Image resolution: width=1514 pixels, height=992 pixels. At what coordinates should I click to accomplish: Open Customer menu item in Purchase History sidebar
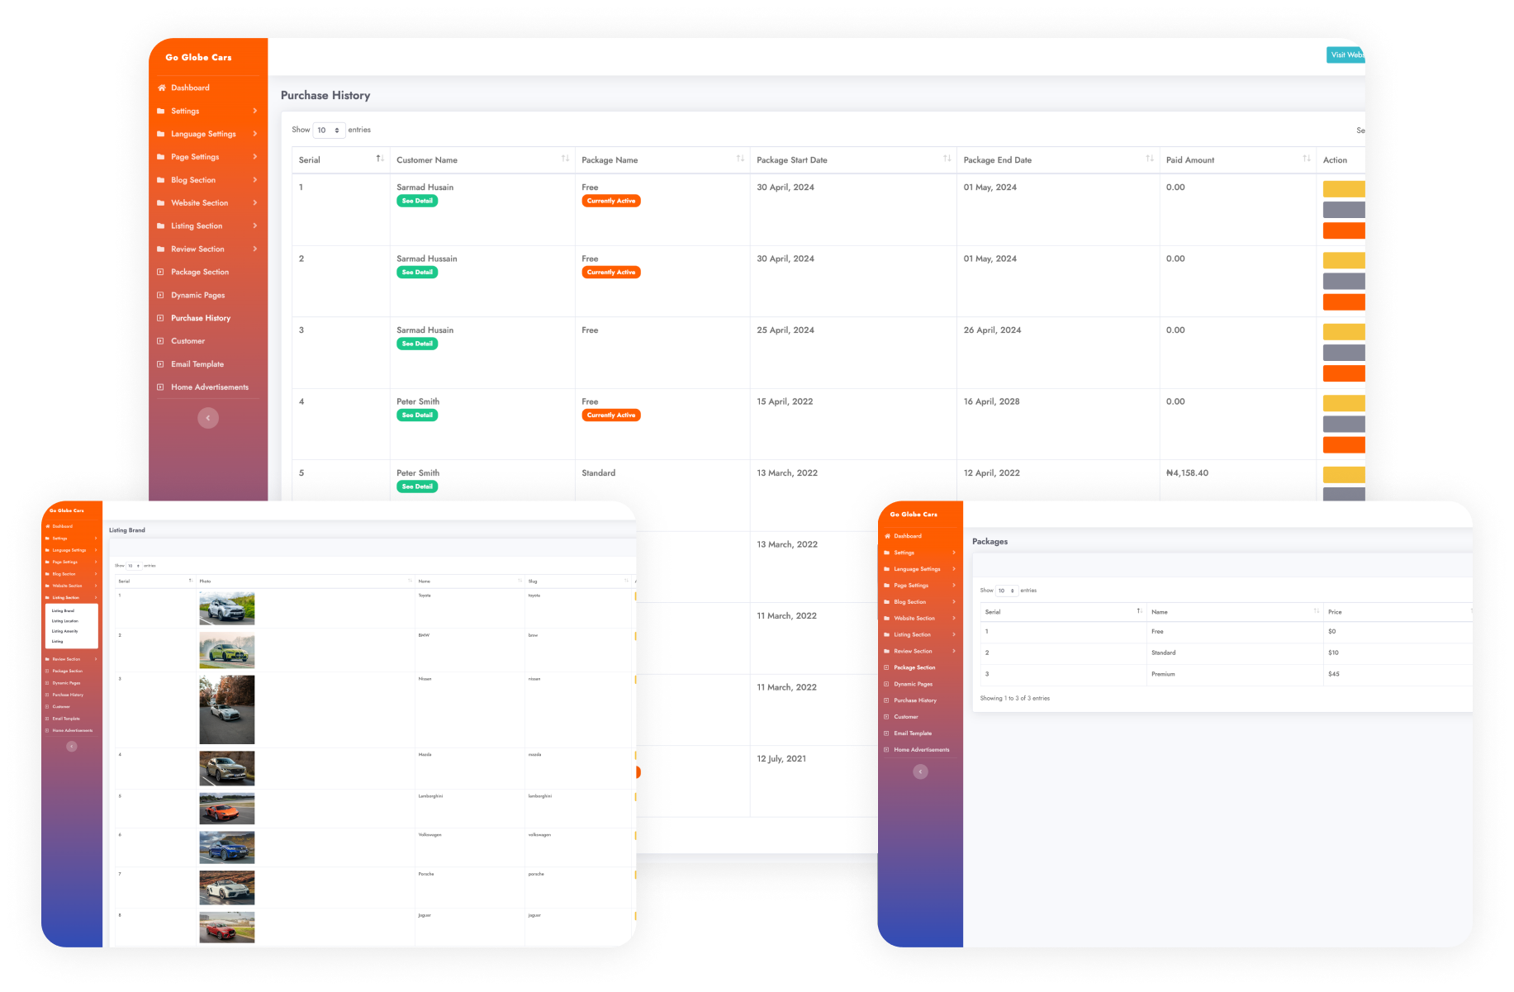click(187, 341)
